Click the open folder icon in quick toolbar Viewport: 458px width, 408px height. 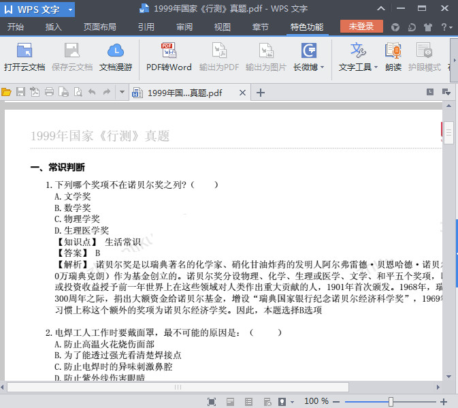(6, 93)
